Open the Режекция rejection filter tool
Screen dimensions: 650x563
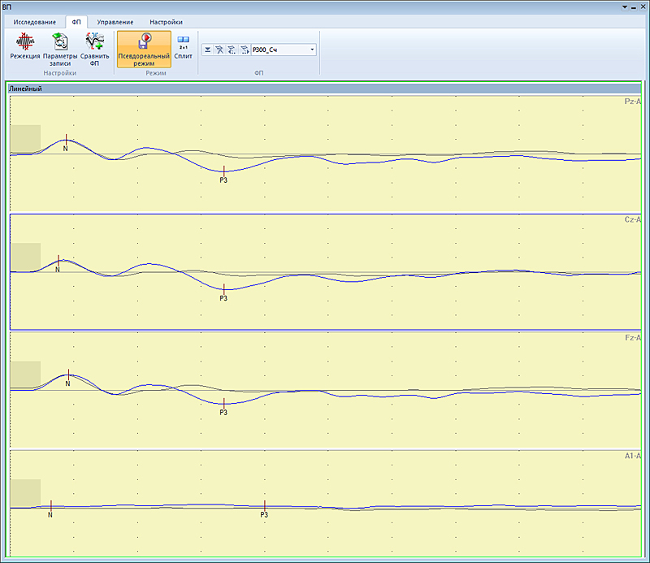click(25, 46)
